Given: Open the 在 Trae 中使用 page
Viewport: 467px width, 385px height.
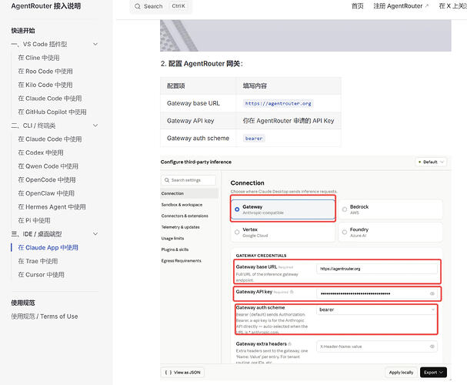Looking at the screenshot, I should pos(38,261).
